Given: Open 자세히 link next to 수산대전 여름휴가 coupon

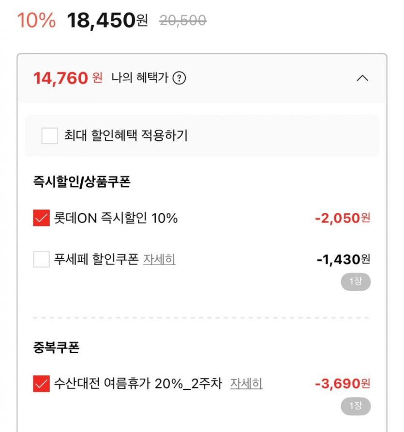Looking at the screenshot, I should 246,384.
